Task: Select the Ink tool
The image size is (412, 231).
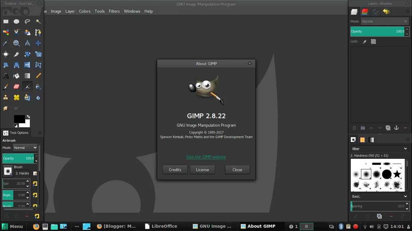Action: click(38, 87)
